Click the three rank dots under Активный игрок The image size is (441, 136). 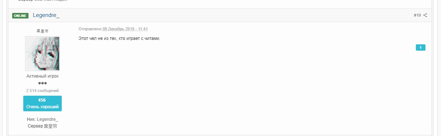(43, 83)
